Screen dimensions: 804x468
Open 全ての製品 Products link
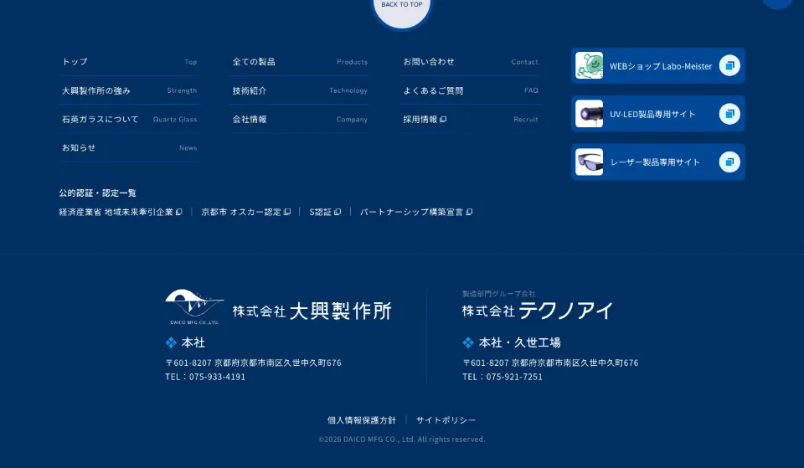[x=300, y=61]
